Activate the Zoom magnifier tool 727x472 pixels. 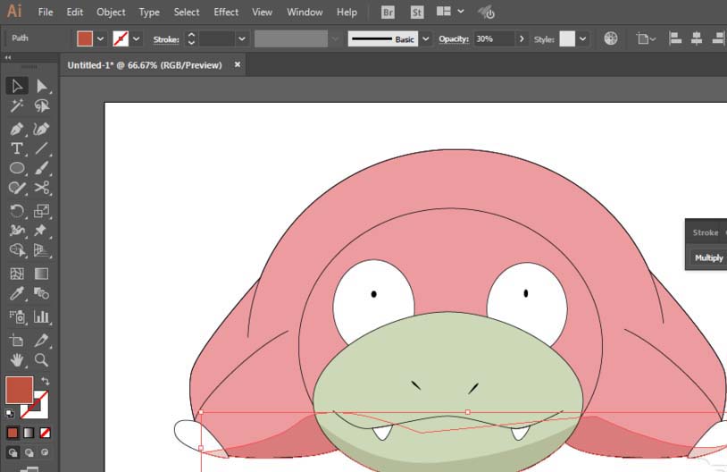click(x=41, y=359)
